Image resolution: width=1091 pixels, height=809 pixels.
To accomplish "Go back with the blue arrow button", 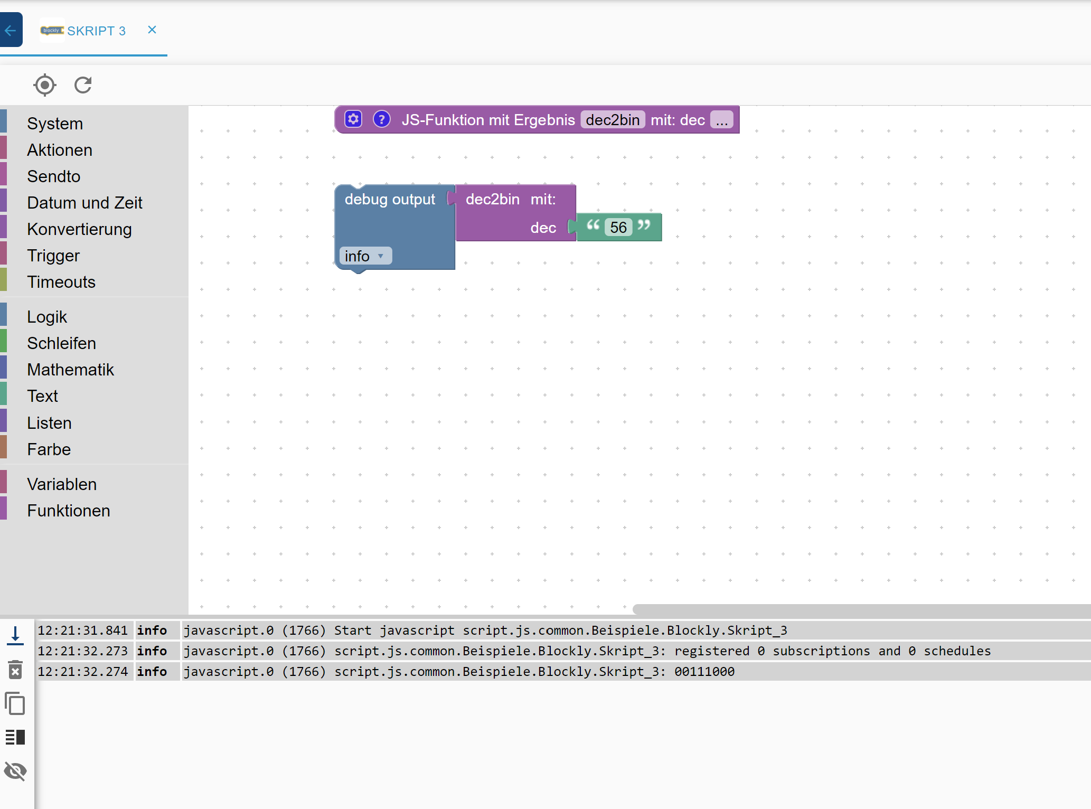I will (11, 30).
